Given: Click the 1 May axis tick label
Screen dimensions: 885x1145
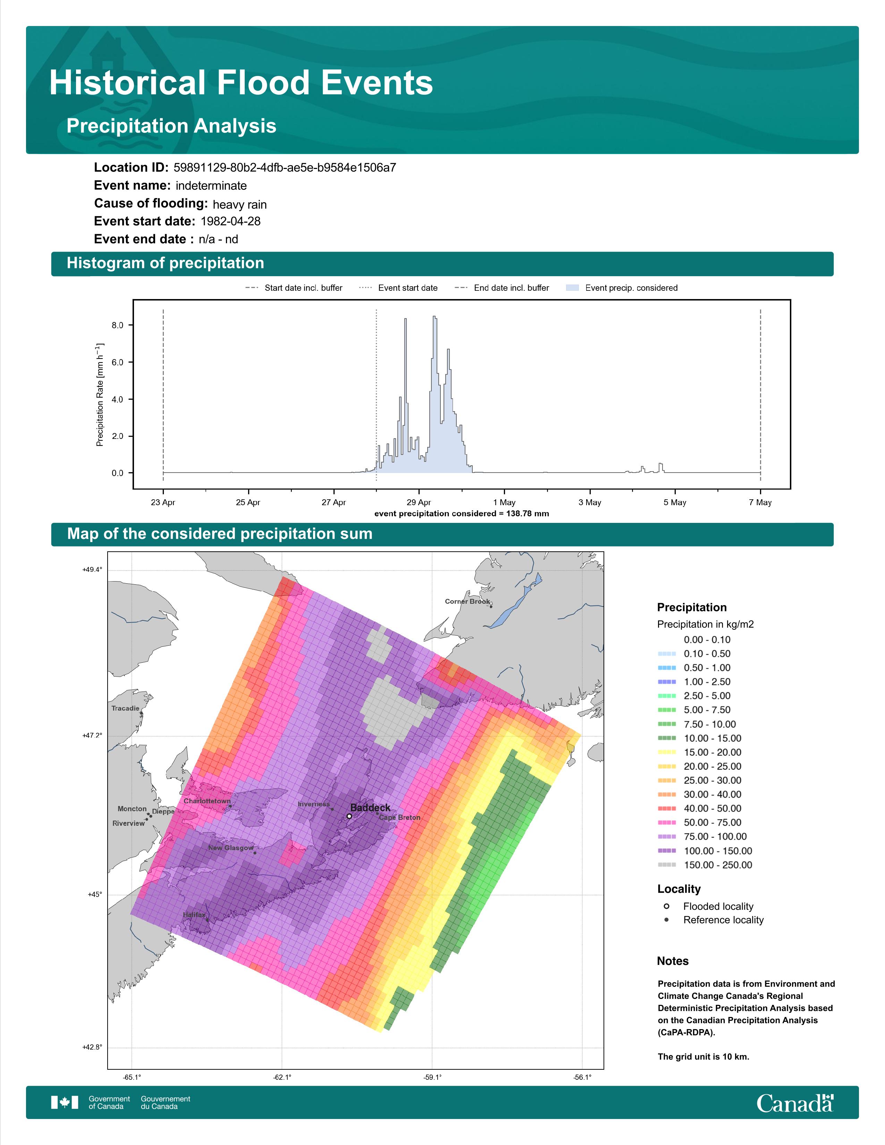Looking at the screenshot, I should tap(504, 502).
